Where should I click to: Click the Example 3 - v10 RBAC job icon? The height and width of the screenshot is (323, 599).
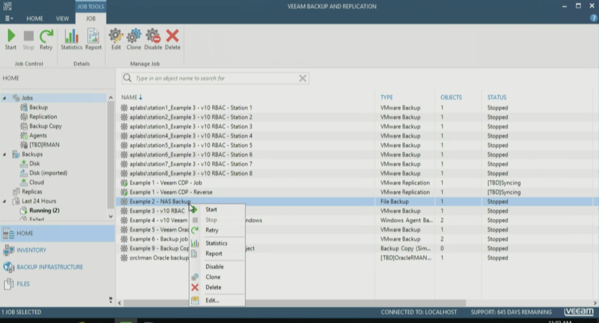point(124,211)
